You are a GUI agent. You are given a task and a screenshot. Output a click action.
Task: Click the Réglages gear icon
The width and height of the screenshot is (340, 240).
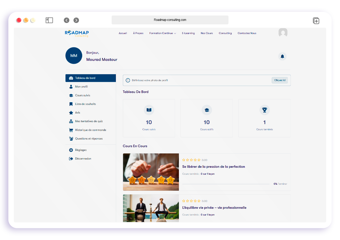coord(71,150)
